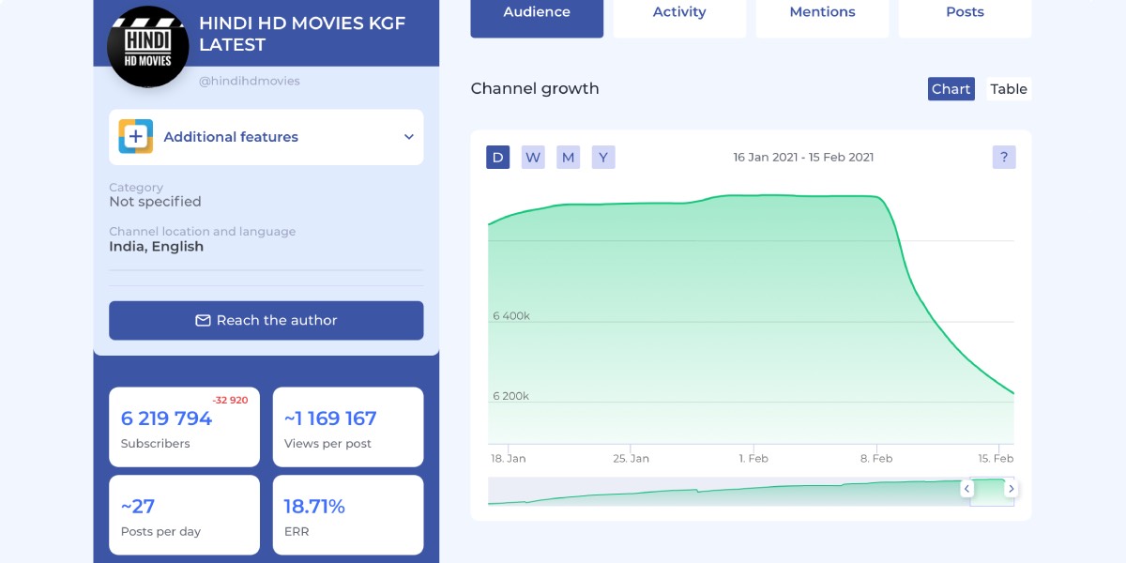This screenshot has height=563, width=1126.
Task: Toggle channel growth to Chart view
Action: [951, 89]
